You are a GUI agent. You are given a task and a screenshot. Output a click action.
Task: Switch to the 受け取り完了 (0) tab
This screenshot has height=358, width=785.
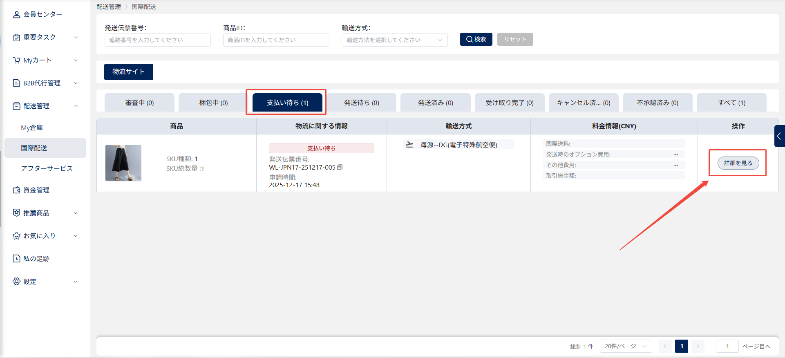[510, 103]
